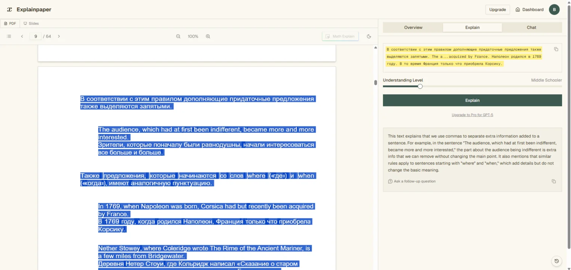Image resolution: width=571 pixels, height=270 pixels.
Task: Go to the previous PDF page
Action: point(22,36)
